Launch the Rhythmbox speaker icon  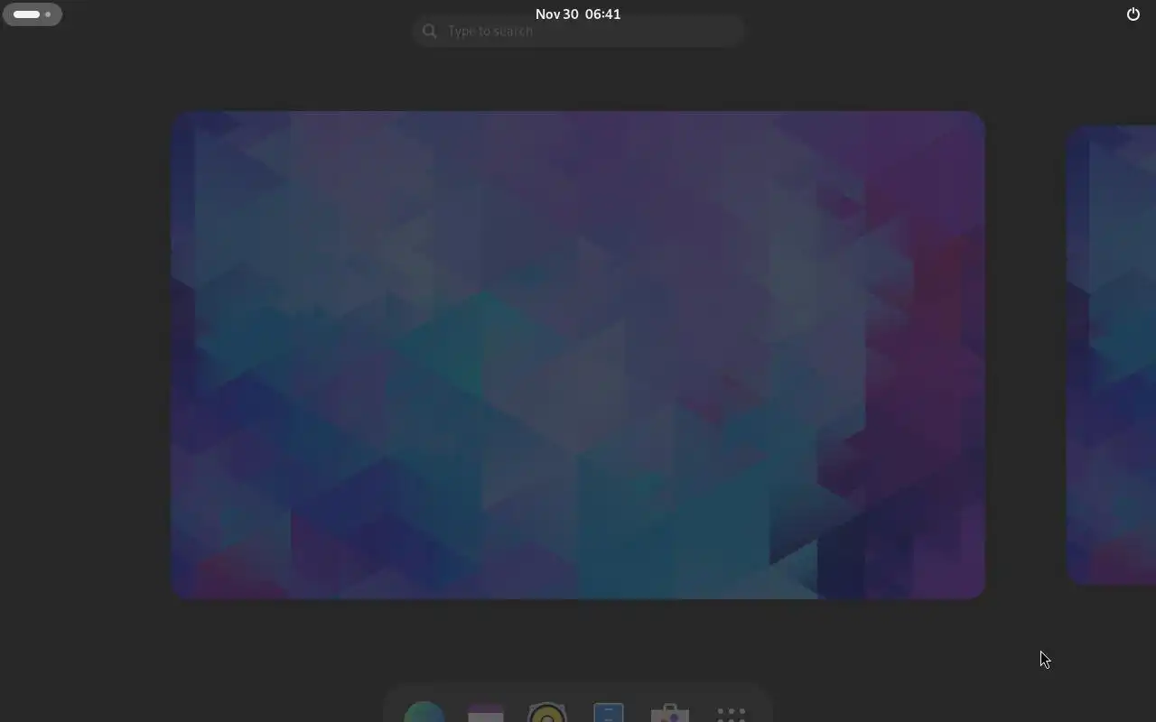tap(546, 711)
